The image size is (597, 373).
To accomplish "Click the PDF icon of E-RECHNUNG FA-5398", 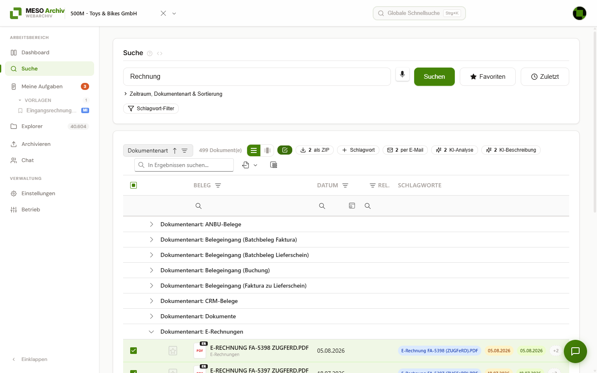I will point(200,350).
